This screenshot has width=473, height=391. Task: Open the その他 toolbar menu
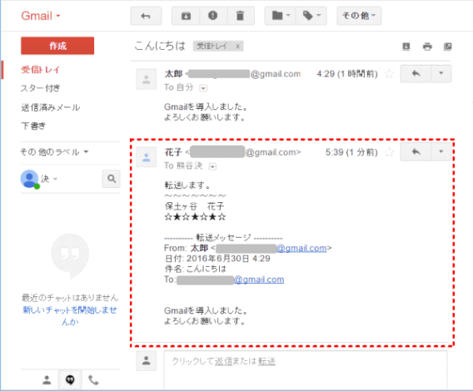[359, 16]
